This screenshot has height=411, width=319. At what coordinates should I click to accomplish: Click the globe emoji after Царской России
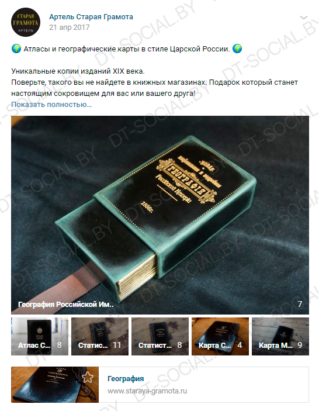pos(237,49)
